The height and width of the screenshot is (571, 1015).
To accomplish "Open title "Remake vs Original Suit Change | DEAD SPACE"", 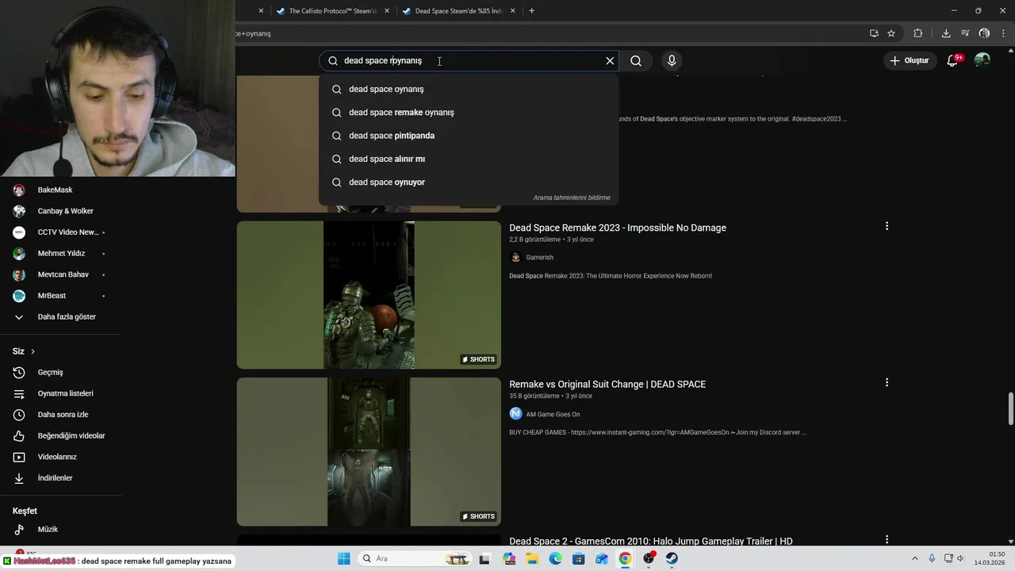I will coord(607,384).
